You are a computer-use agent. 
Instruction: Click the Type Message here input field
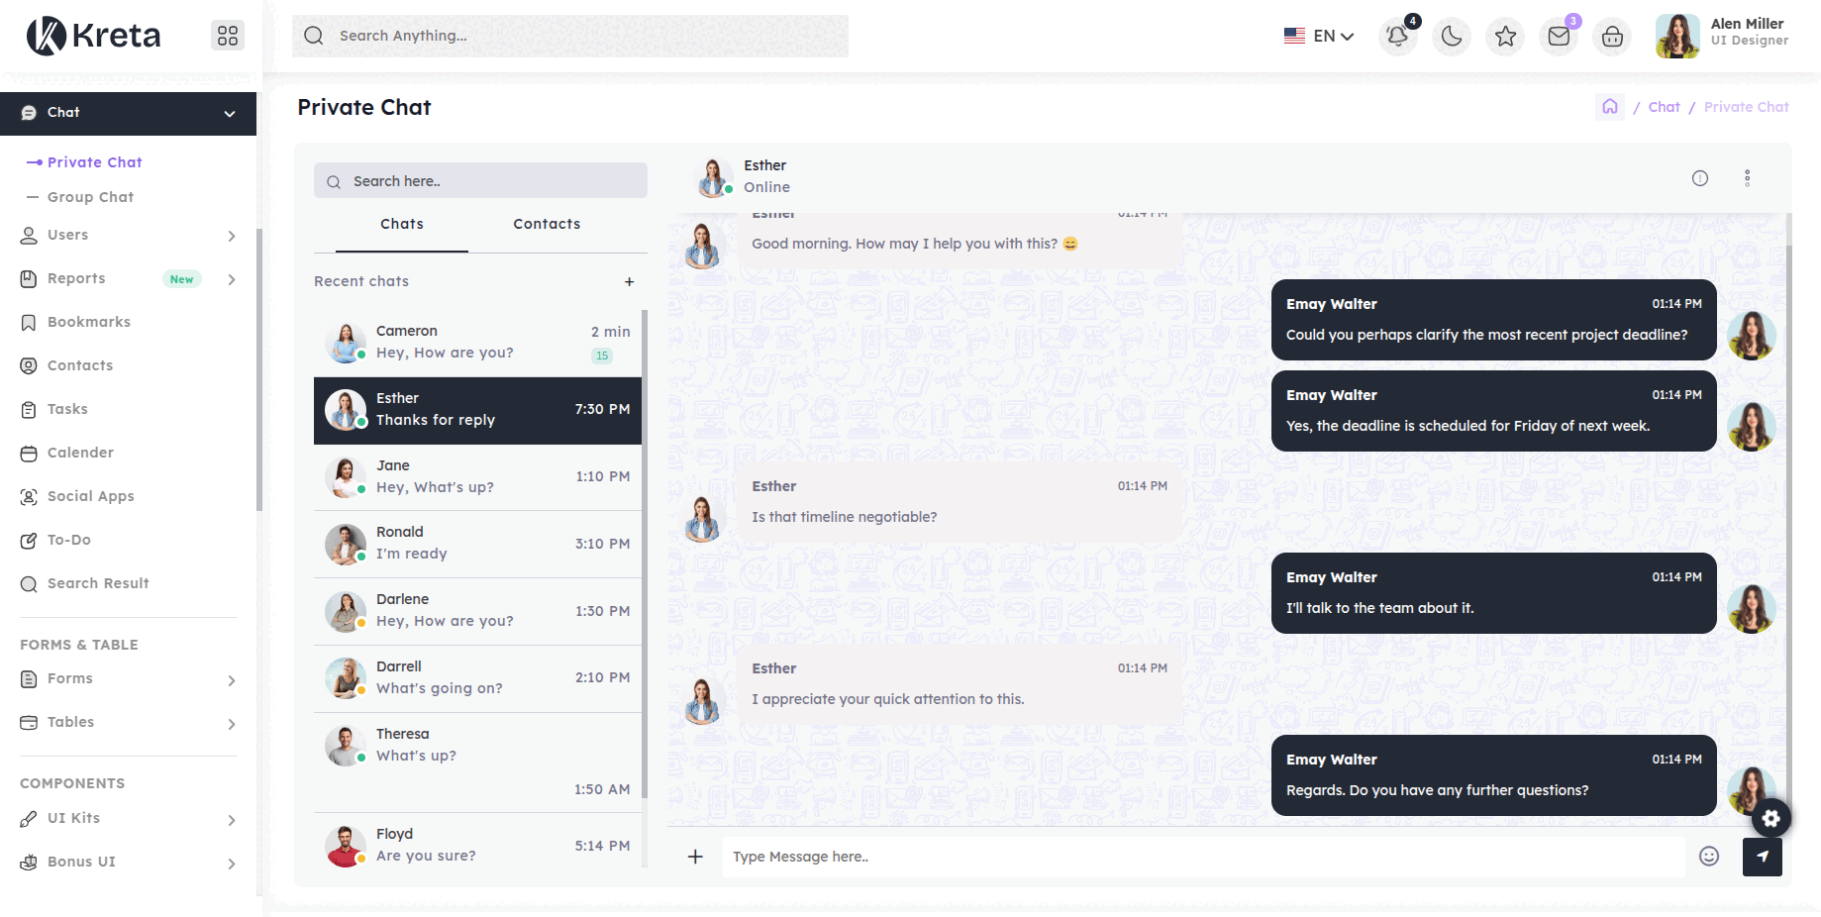point(1202,857)
